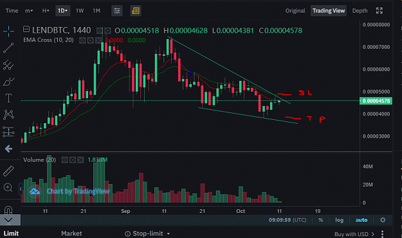The image size is (402, 238).
Task: Switch to the Trading View tab
Action: coord(329,11)
